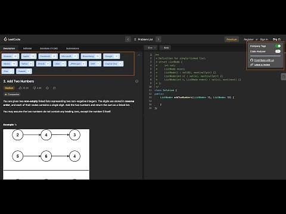Select the Huawei company tag
286x214 pixels.
pyautogui.click(x=24, y=71)
